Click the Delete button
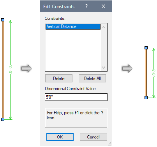Screen dimensions: 157x147 click(59, 79)
